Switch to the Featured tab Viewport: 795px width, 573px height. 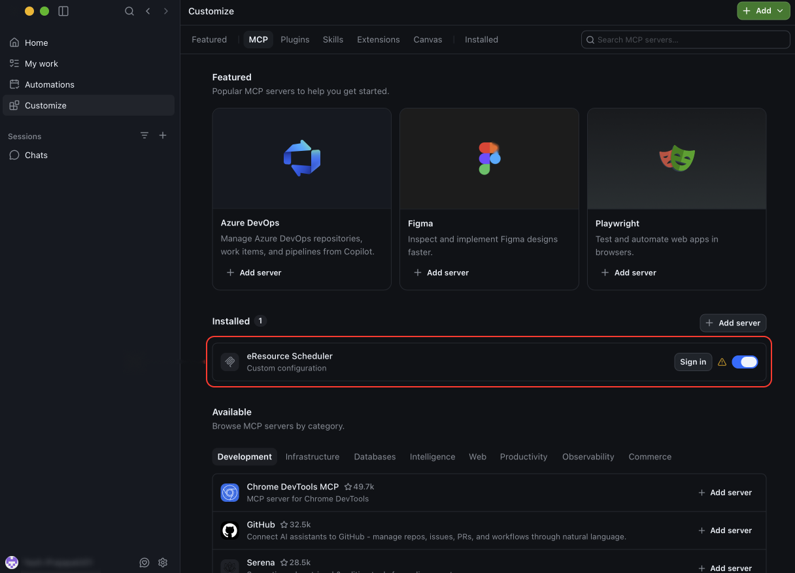click(x=209, y=40)
